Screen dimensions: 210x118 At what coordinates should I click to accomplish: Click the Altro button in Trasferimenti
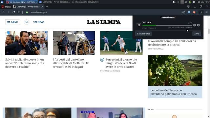pos(197,34)
